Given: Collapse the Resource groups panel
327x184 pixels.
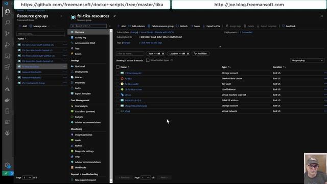Looking at the screenshot, I should click(x=61, y=16).
